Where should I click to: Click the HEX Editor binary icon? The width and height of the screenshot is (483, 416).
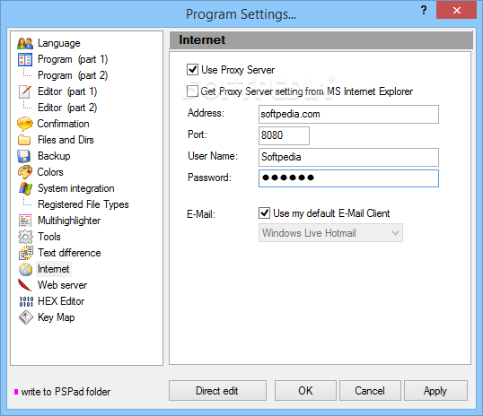(x=26, y=301)
